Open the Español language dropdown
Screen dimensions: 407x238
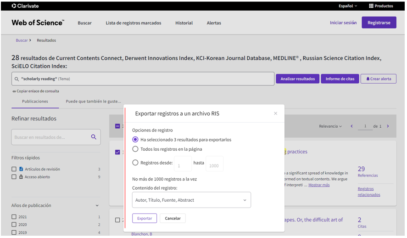point(348,6)
